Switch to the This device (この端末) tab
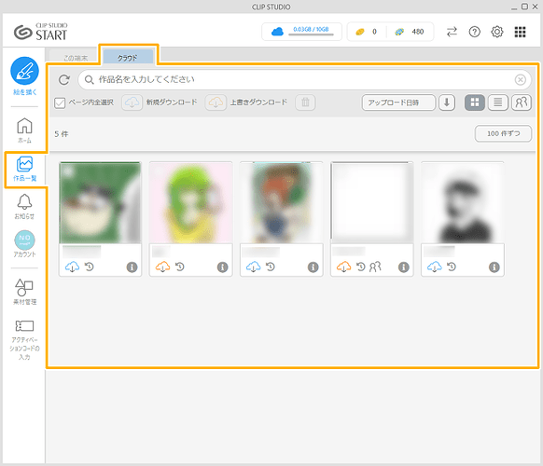The width and height of the screenshot is (543, 466). pyautogui.click(x=76, y=57)
